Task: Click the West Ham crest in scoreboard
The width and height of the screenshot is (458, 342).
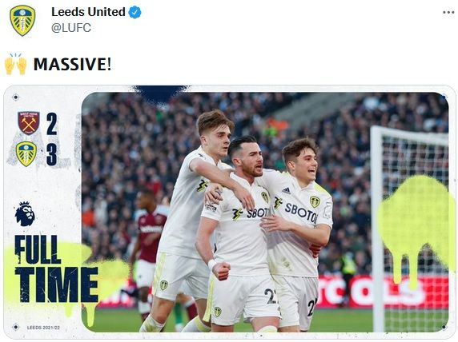Action: tap(29, 123)
